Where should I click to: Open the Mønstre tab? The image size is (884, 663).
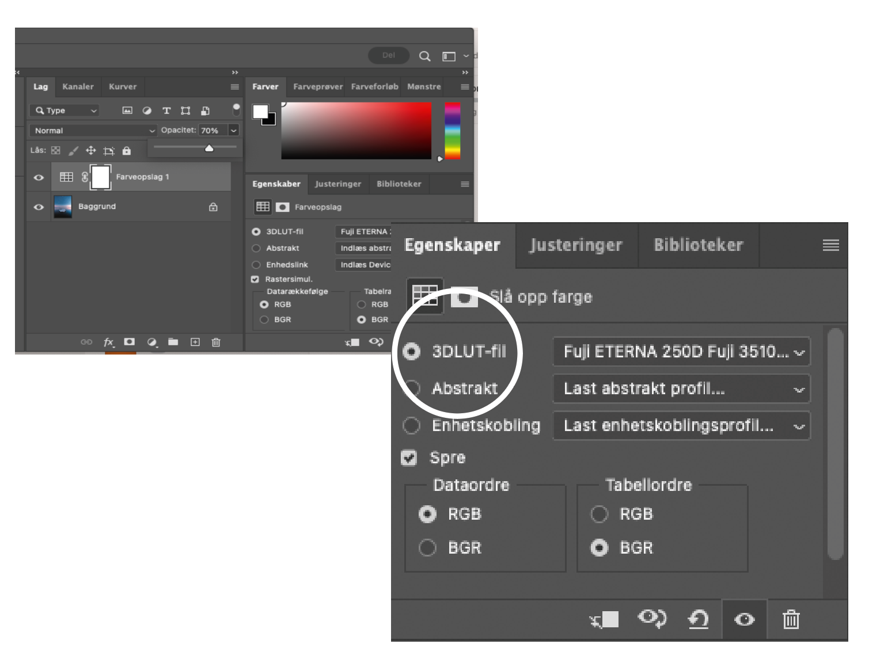click(x=424, y=87)
